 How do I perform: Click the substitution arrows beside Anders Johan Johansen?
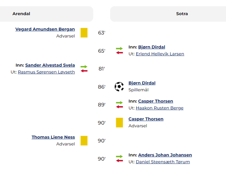tap(119, 159)
